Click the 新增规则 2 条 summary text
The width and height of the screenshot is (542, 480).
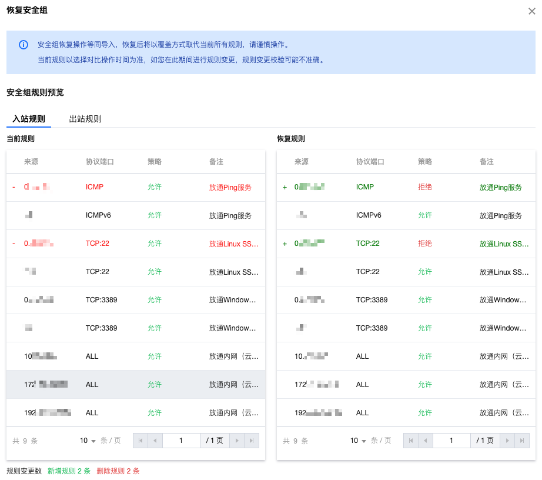tap(69, 471)
